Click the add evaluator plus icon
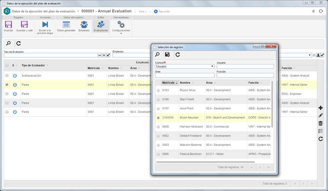 [320, 108]
